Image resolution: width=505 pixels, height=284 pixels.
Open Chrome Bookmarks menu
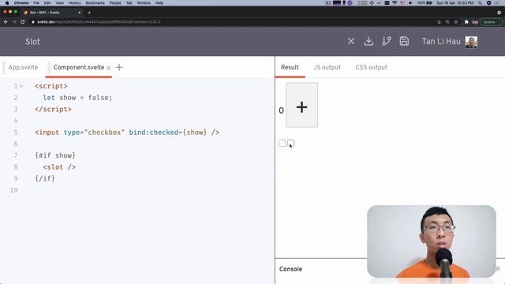(x=95, y=3)
